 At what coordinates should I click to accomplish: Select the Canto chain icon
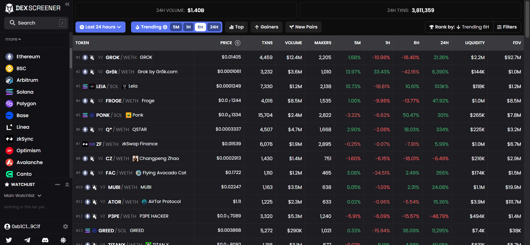pos(9,174)
